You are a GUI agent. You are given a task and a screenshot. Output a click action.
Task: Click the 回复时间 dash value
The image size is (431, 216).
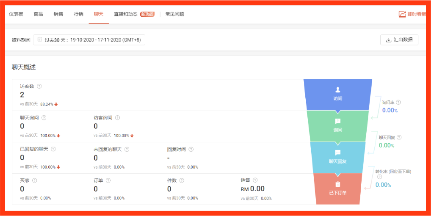pyautogui.click(x=168, y=158)
